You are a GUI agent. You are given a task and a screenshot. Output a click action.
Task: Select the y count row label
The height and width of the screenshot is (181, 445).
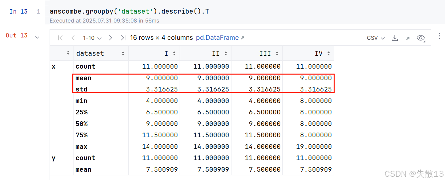pyautogui.click(x=85, y=158)
